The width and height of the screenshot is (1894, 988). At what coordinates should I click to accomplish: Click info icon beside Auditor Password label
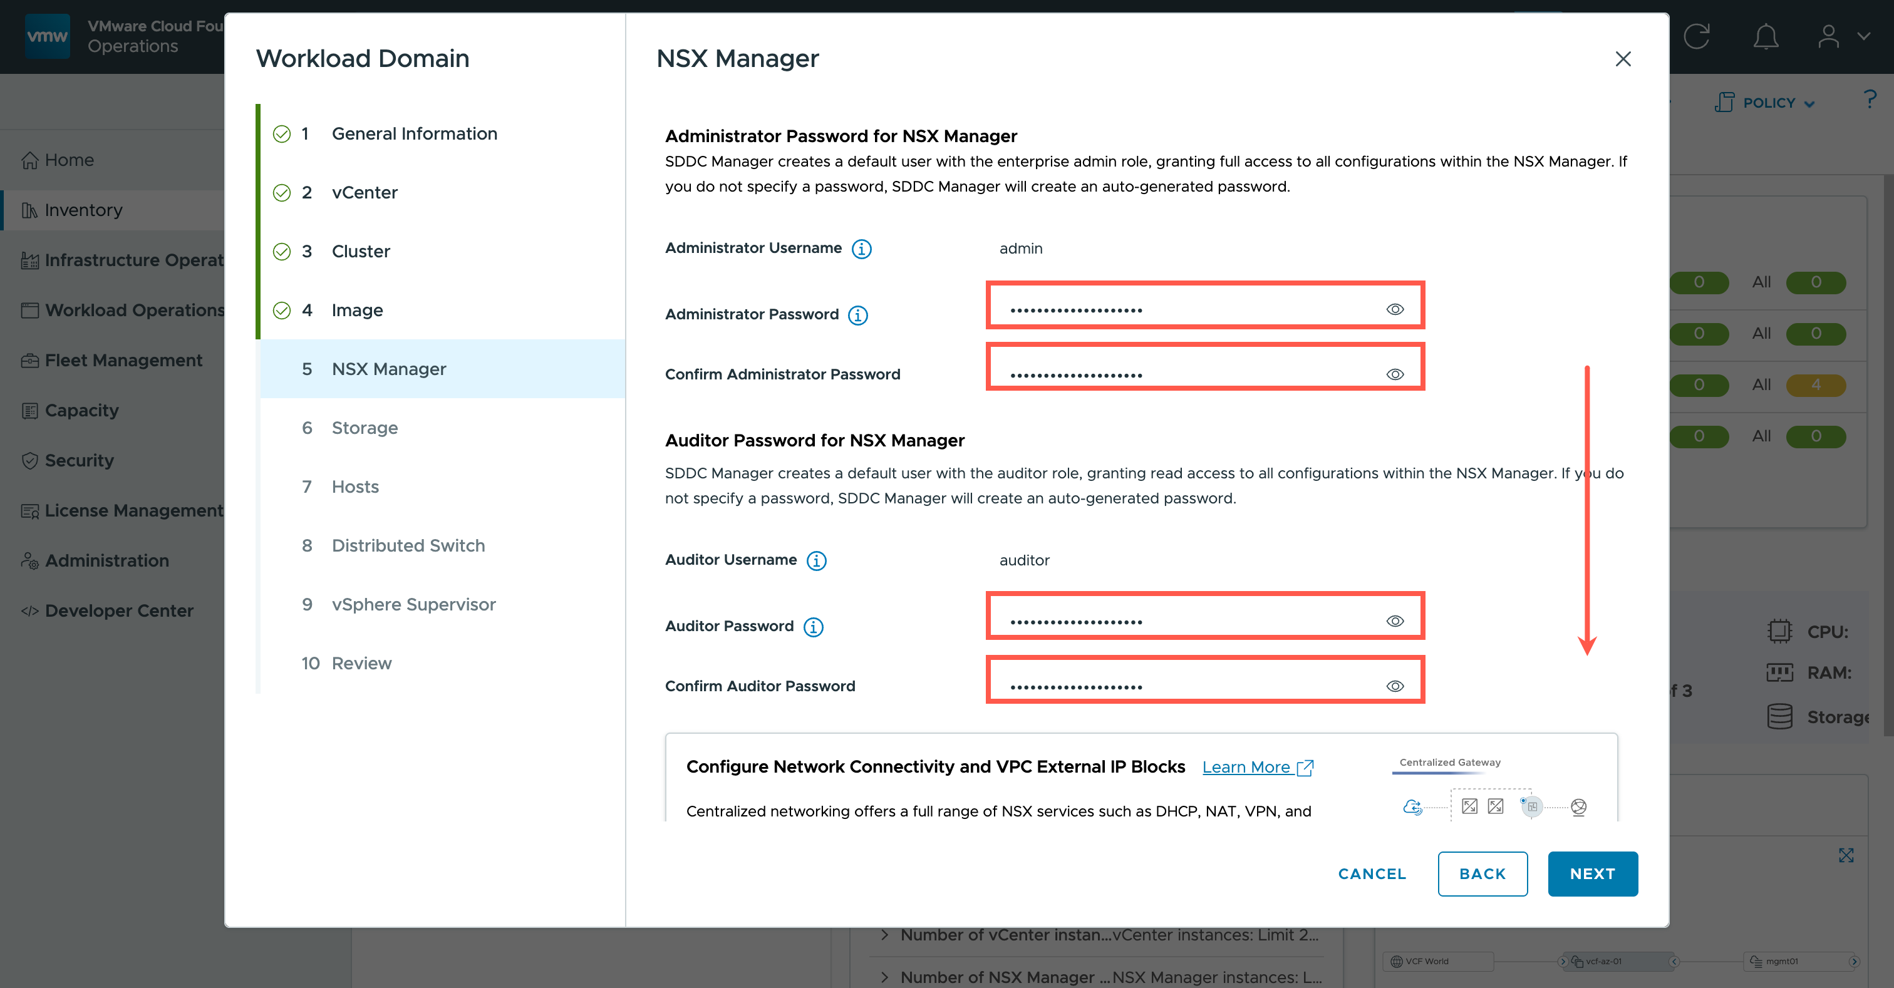tap(813, 626)
